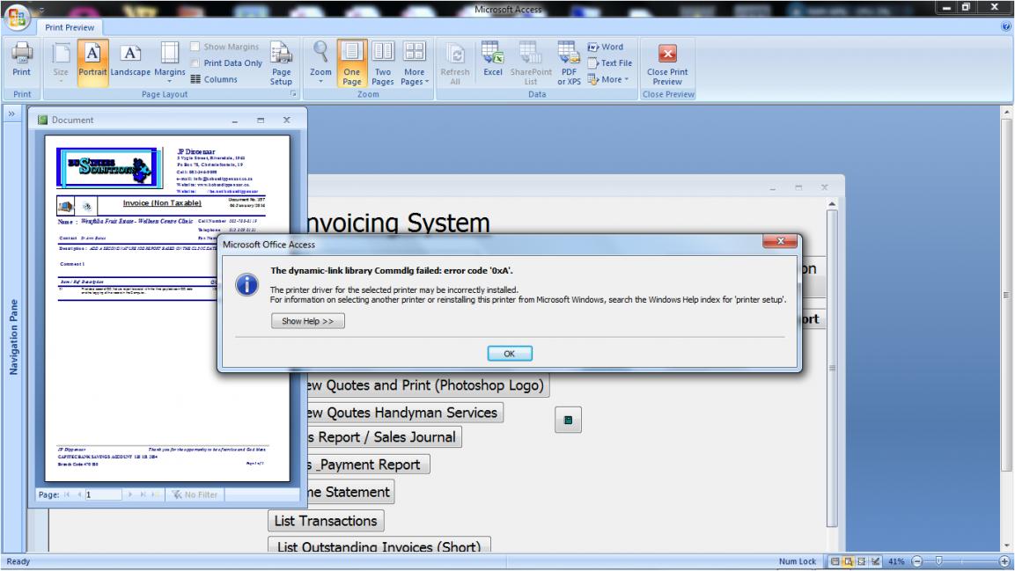Show Two Pages view
Image resolution: width=1015 pixels, height=571 pixels.
pos(383,62)
